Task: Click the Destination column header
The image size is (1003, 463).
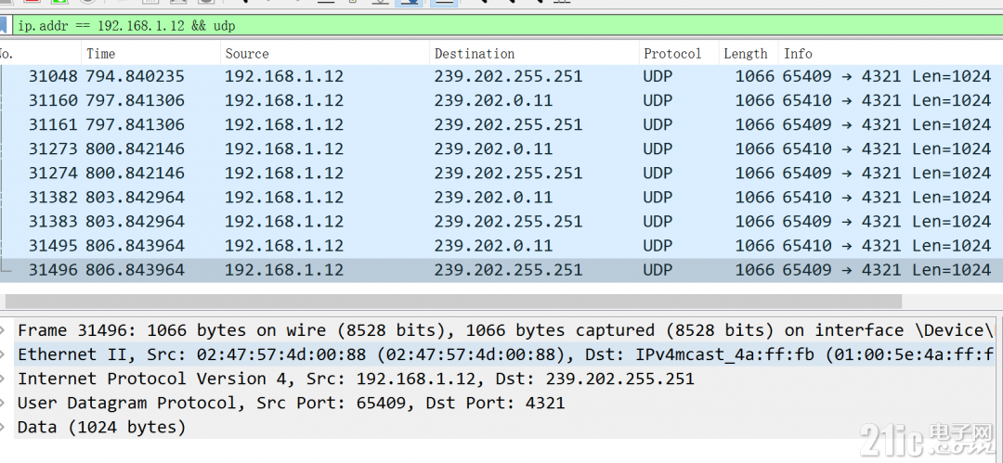Action: point(534,54)
